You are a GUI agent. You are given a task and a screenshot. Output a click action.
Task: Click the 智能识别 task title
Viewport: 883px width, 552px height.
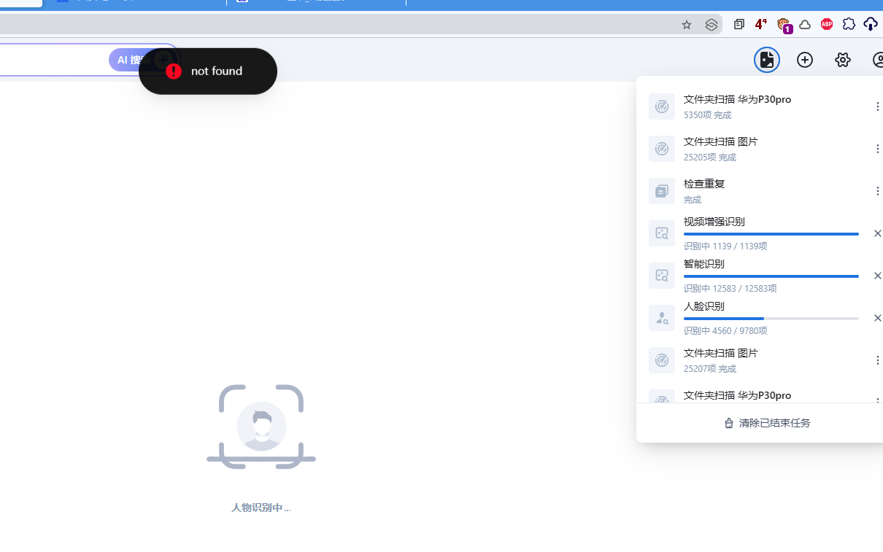pyautogui.click(x=704, y=264)
